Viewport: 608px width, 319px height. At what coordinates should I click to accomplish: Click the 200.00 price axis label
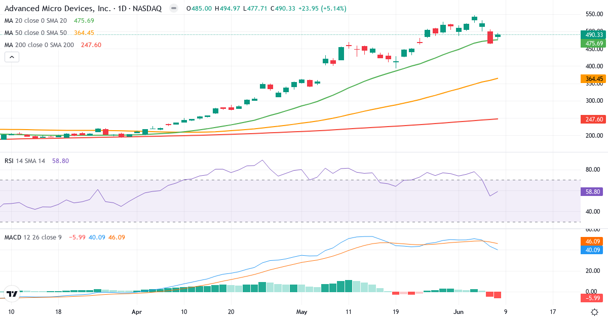coord(594,136)
